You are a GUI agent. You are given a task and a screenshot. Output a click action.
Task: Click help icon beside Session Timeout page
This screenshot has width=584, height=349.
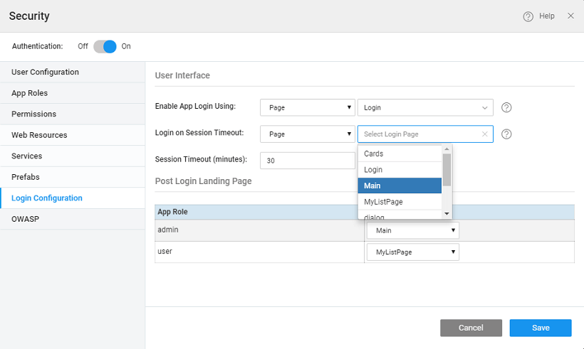click(x=506, y=134)
